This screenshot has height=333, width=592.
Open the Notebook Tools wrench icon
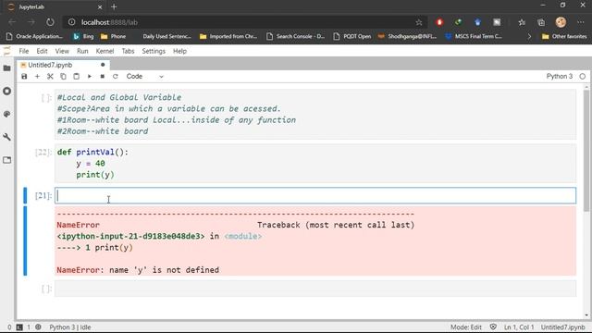click(6, 137)
